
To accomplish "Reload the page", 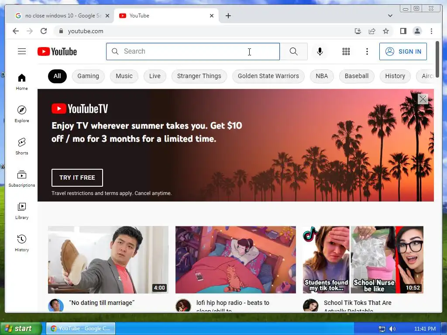I will click(x=44, y=31).
